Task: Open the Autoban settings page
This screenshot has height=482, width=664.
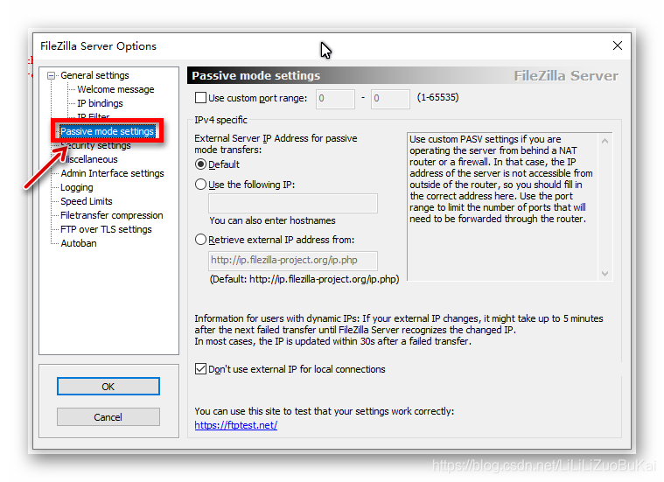Action: point(79,243)
